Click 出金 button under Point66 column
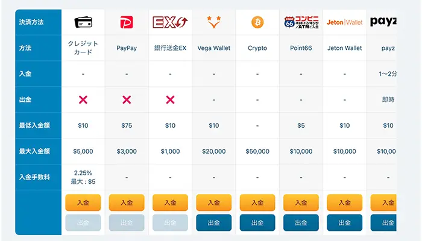 coord(301,223)
